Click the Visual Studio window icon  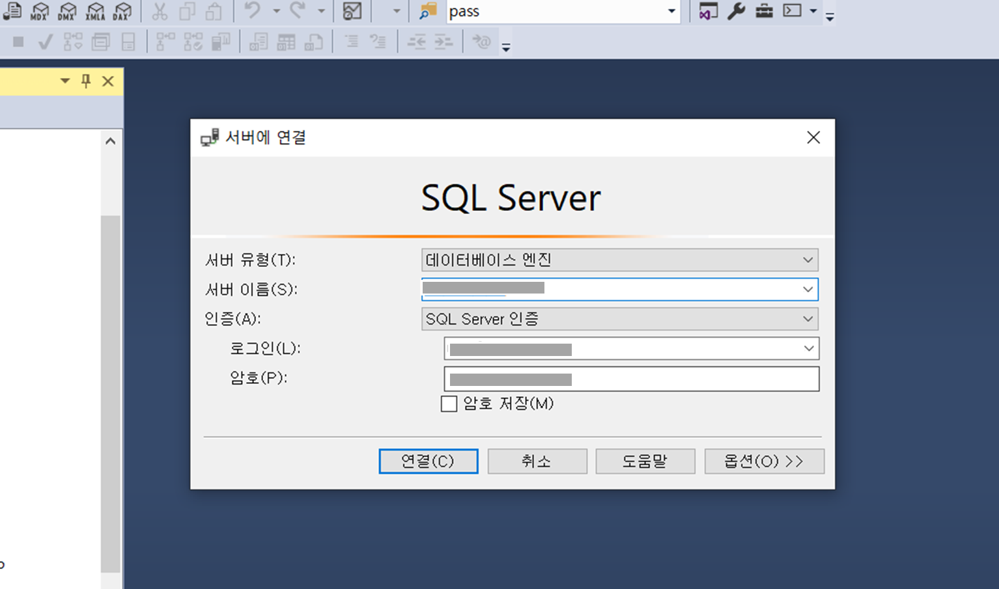pyautogui.click(x=709, y=11)
